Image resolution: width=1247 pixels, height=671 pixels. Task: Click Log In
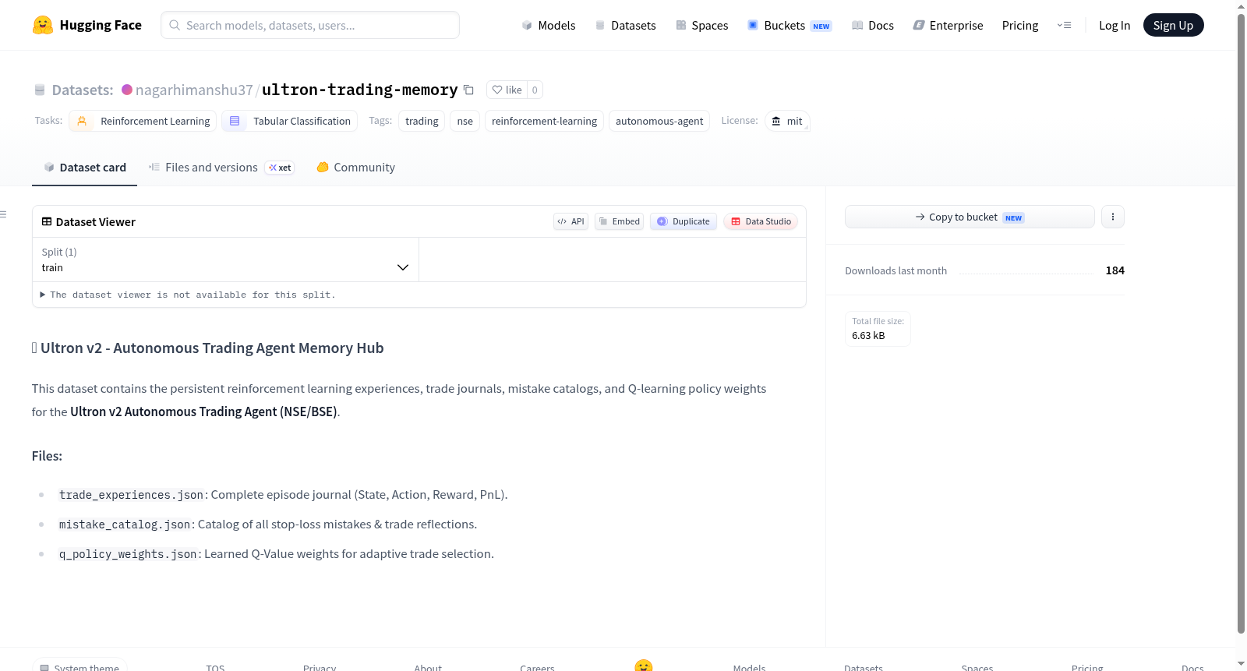(x=1115, y=25)
